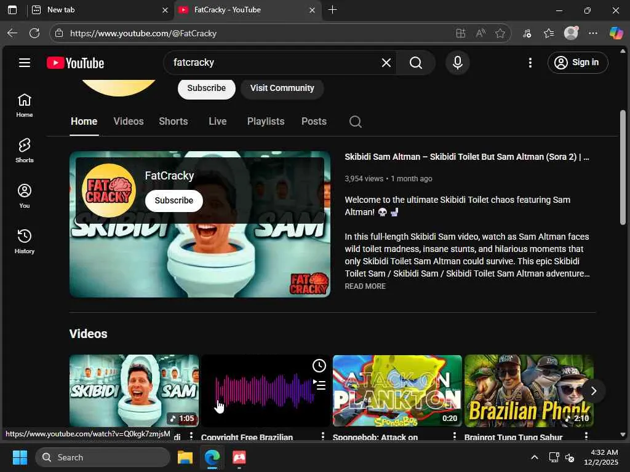Viewport: 630px width, 472px height.
Task: Click Subscribe on the FatCracky video overlay
Action: (x=174, y=200)
